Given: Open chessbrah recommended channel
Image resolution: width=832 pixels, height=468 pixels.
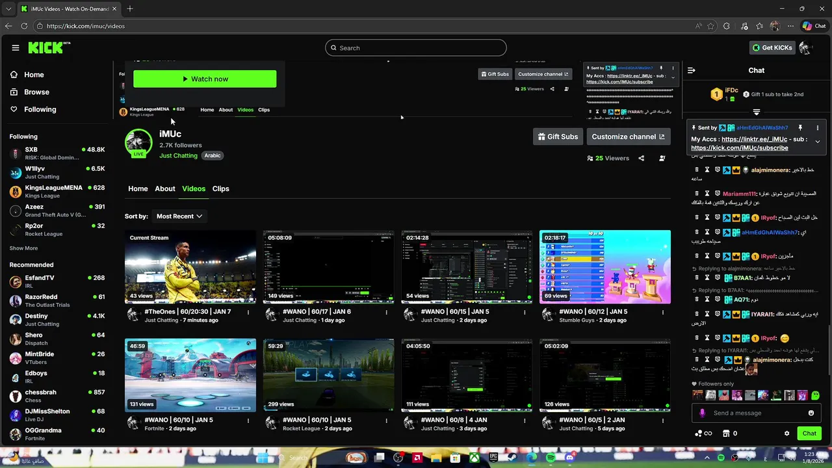Looking at the screenshot, I should pyautogui.click(x=57, y=396).
